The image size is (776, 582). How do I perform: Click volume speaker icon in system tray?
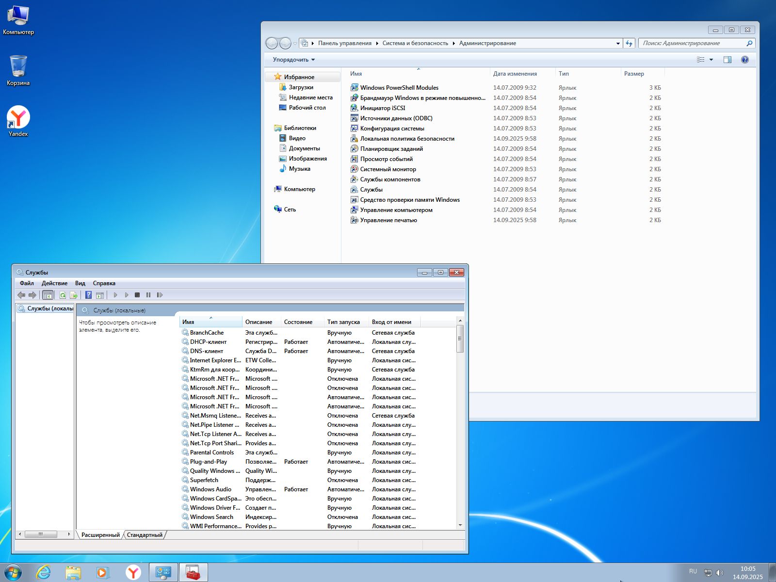click(720, 573)
